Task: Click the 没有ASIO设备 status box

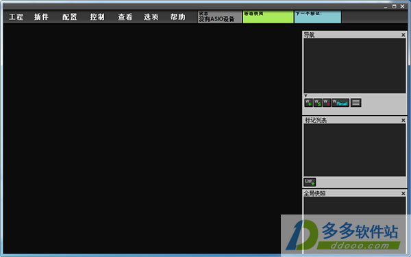Action: pyautogui.click(x=220, y=16)
